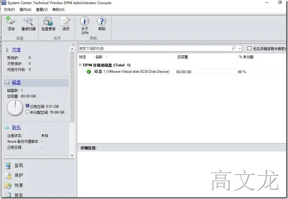Image resolution: width=288 pixels, height=199 pixels.
Task: Collapse the DPM 存储池磁盘 group
Action: (x=80, y=65)
